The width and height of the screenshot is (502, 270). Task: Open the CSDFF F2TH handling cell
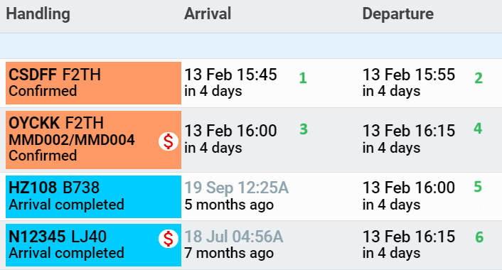(x=93, y=83)
